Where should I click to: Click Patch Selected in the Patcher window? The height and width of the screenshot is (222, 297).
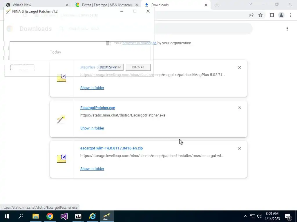coord(111,67)
